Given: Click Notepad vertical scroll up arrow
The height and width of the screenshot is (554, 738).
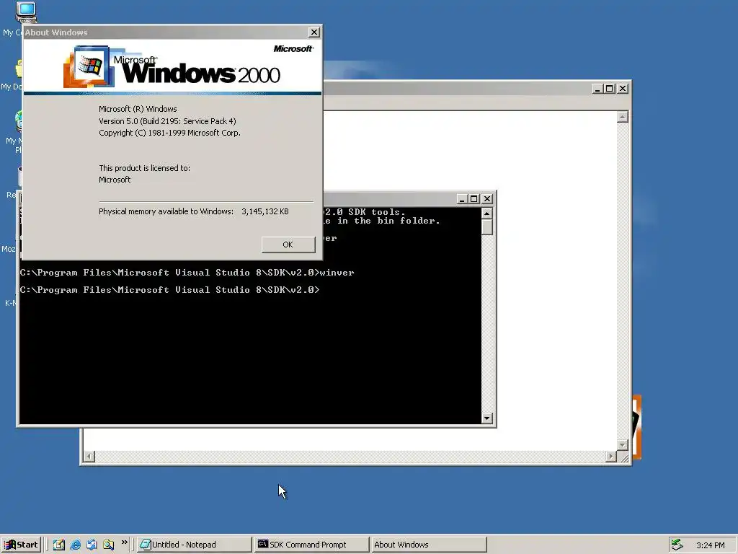Looking at the screenshot, I should tap(623, 117).
